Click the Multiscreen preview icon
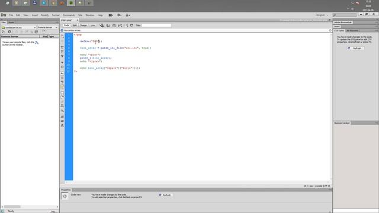The height and width of the screenshot is (213, 379). (x=102, y=25)
